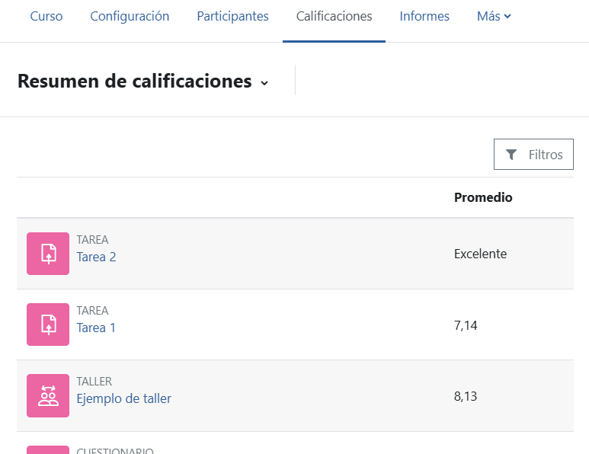Open the Informes tab
Screen dimensions: 589x454
point(424,16)
